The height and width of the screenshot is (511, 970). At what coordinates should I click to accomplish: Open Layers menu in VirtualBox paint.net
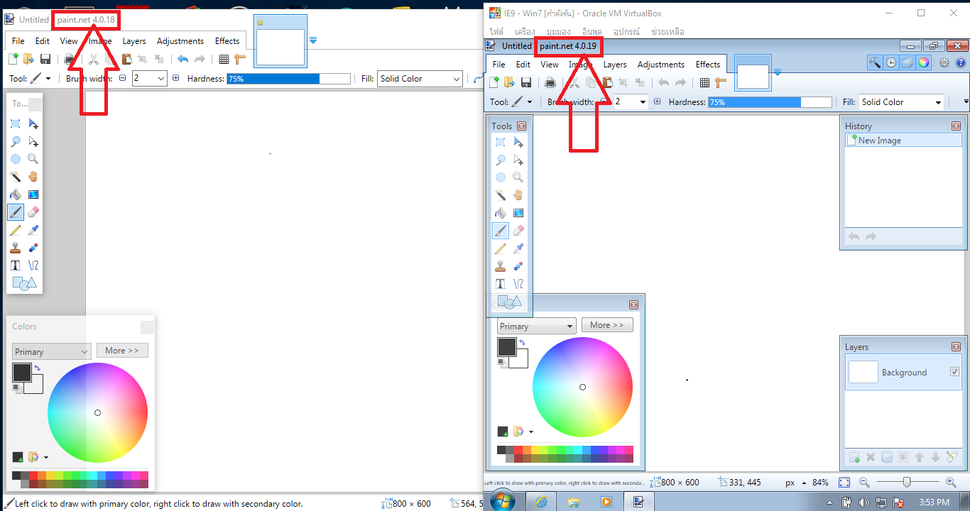tap(615, 65)
